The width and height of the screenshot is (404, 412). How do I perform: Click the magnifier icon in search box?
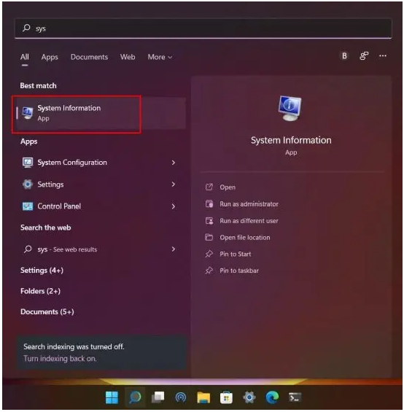click(26, 28)
